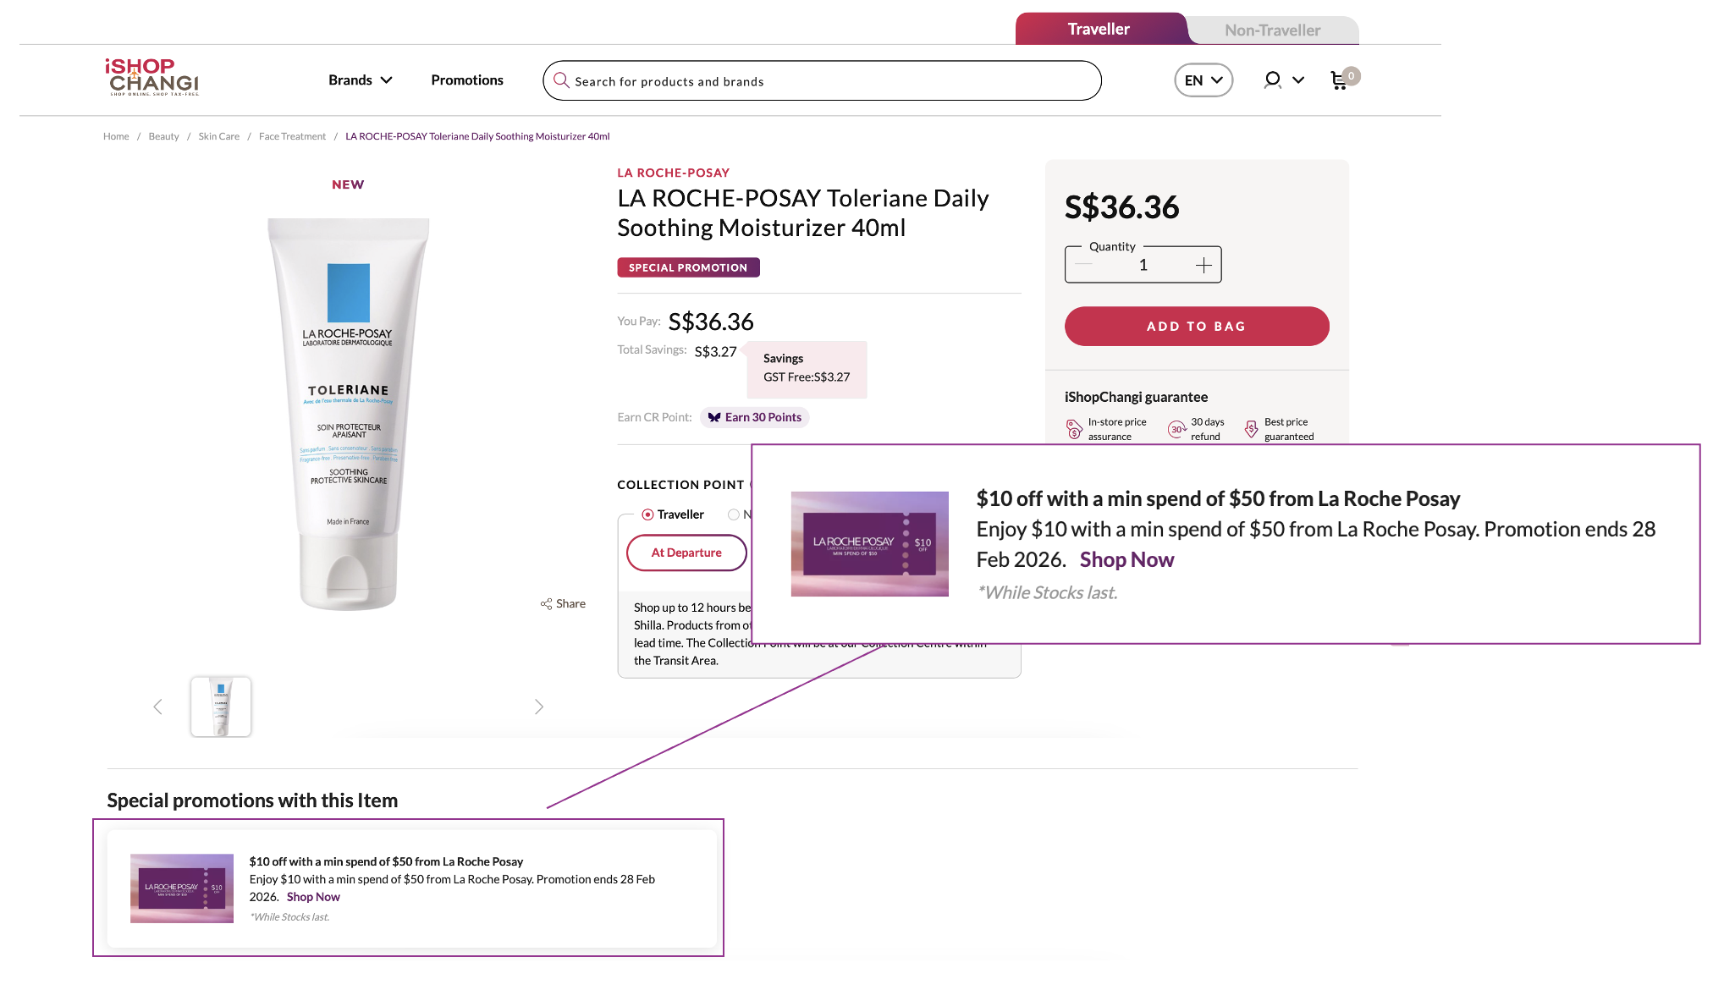The width and height of the screenshot is (1735, 990).
Task: Click the Skin Care breadcrumb link
Action: point(218,136)
